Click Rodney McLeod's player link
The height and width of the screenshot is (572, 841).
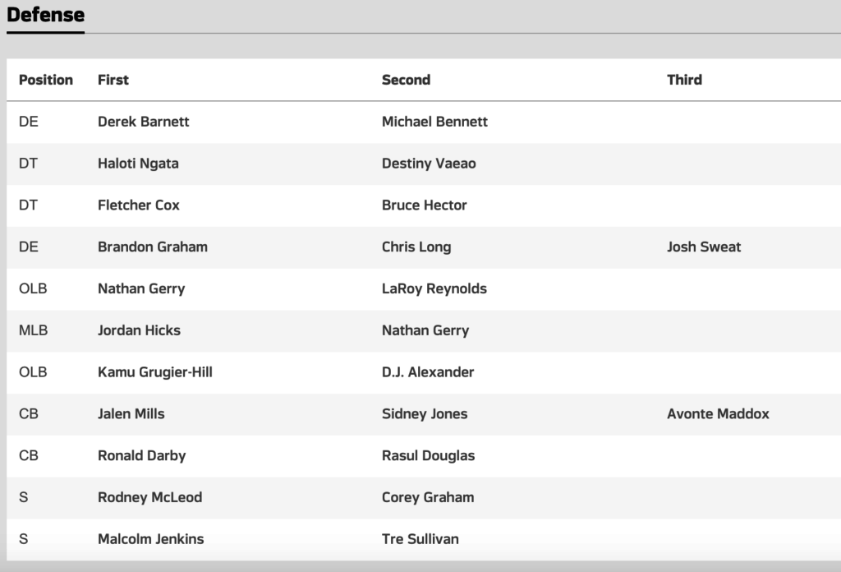point(149,497)
